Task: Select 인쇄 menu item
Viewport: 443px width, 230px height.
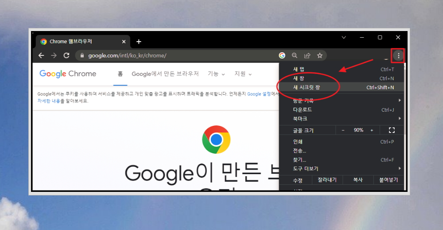Action: (x=342, y=142)
